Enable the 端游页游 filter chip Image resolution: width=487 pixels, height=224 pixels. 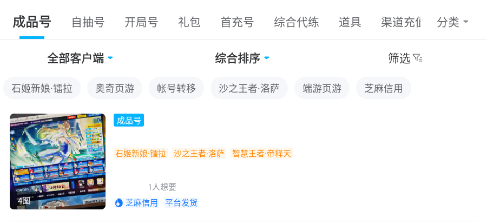point(322,88)
